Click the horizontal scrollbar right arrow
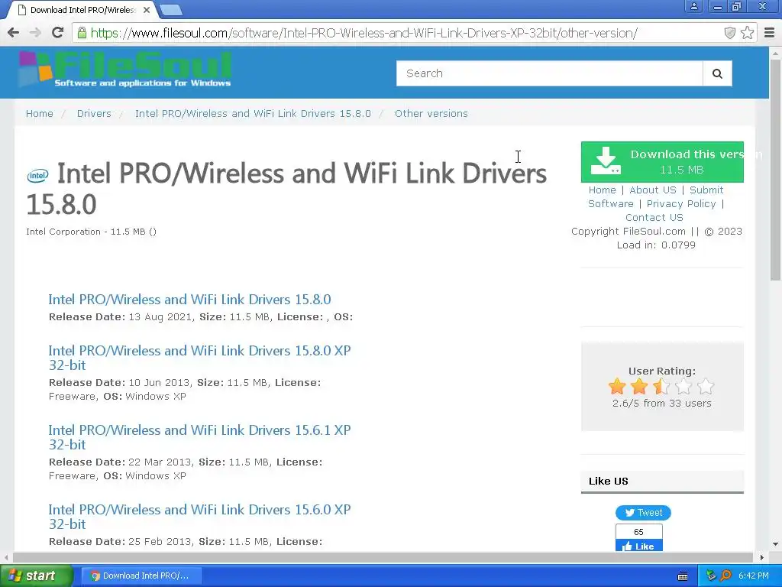 [x=761, y=557]
